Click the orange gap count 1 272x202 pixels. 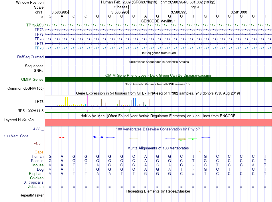[x=200, y=152]
